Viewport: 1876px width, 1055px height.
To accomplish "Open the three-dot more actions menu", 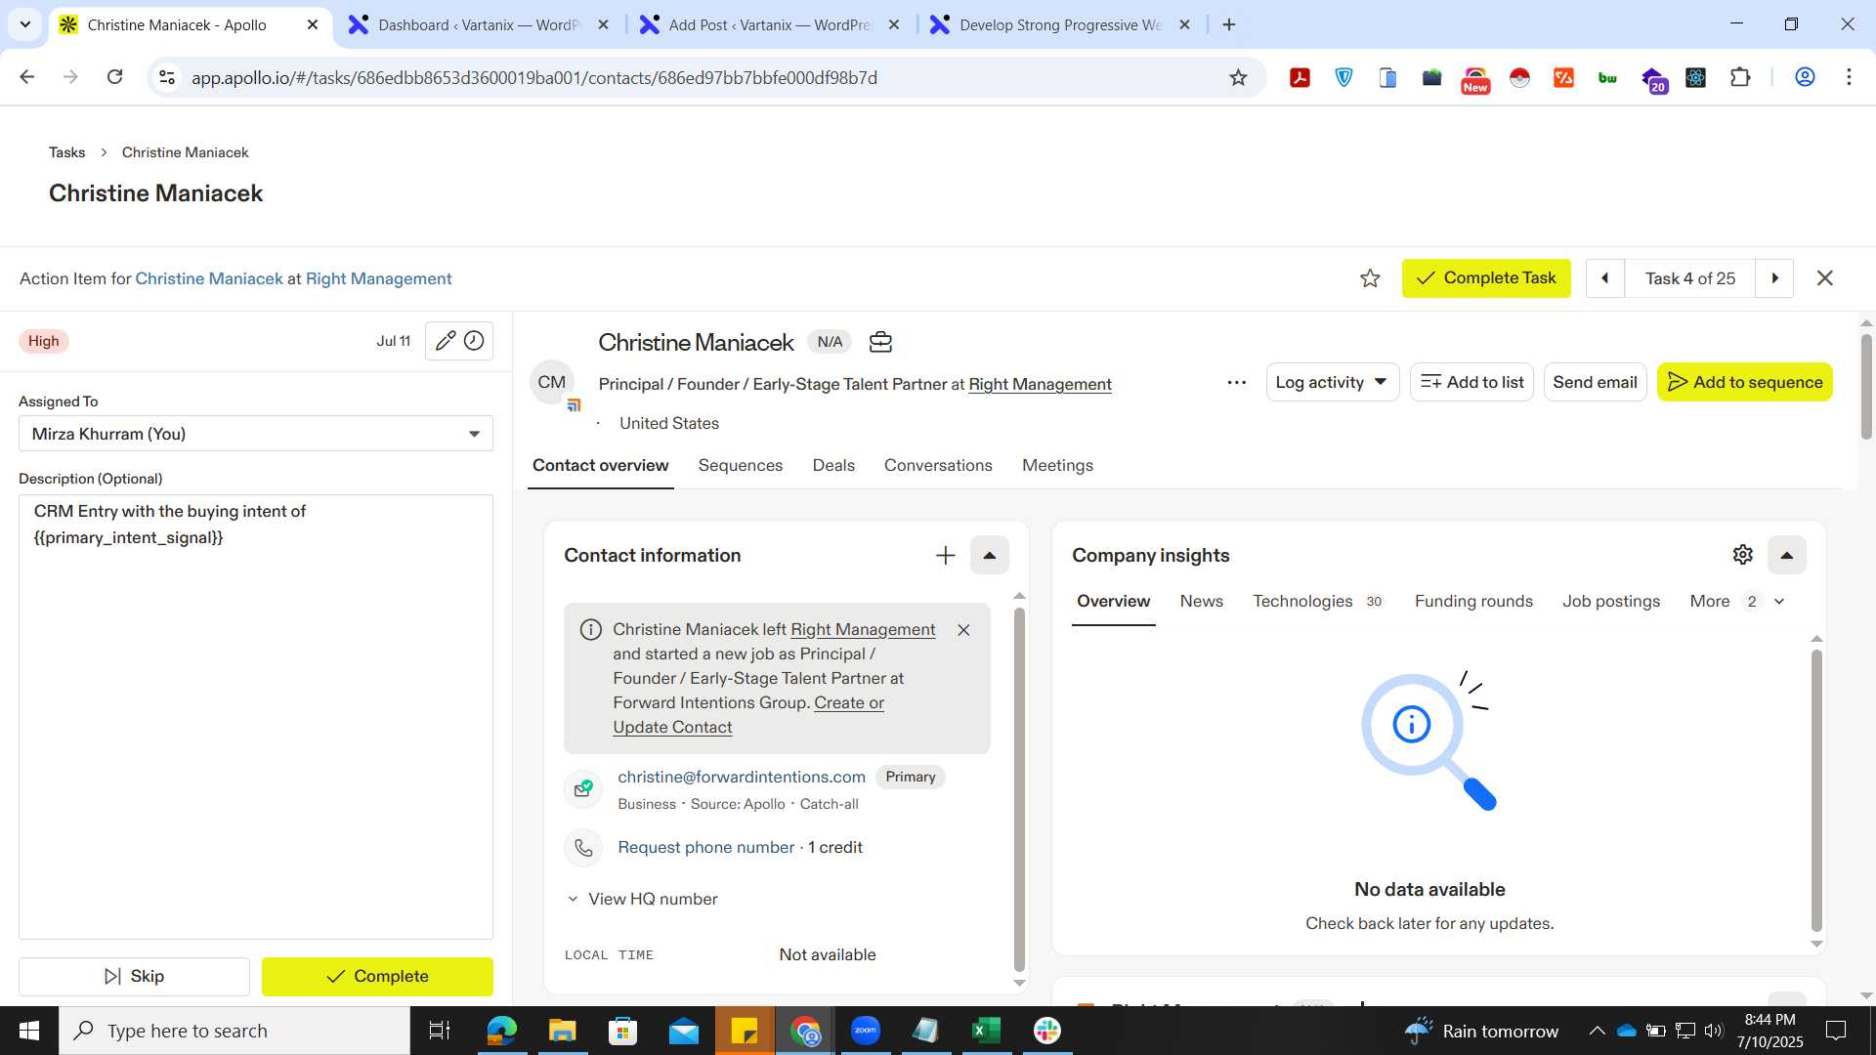I will click(x=1236, y=383).
